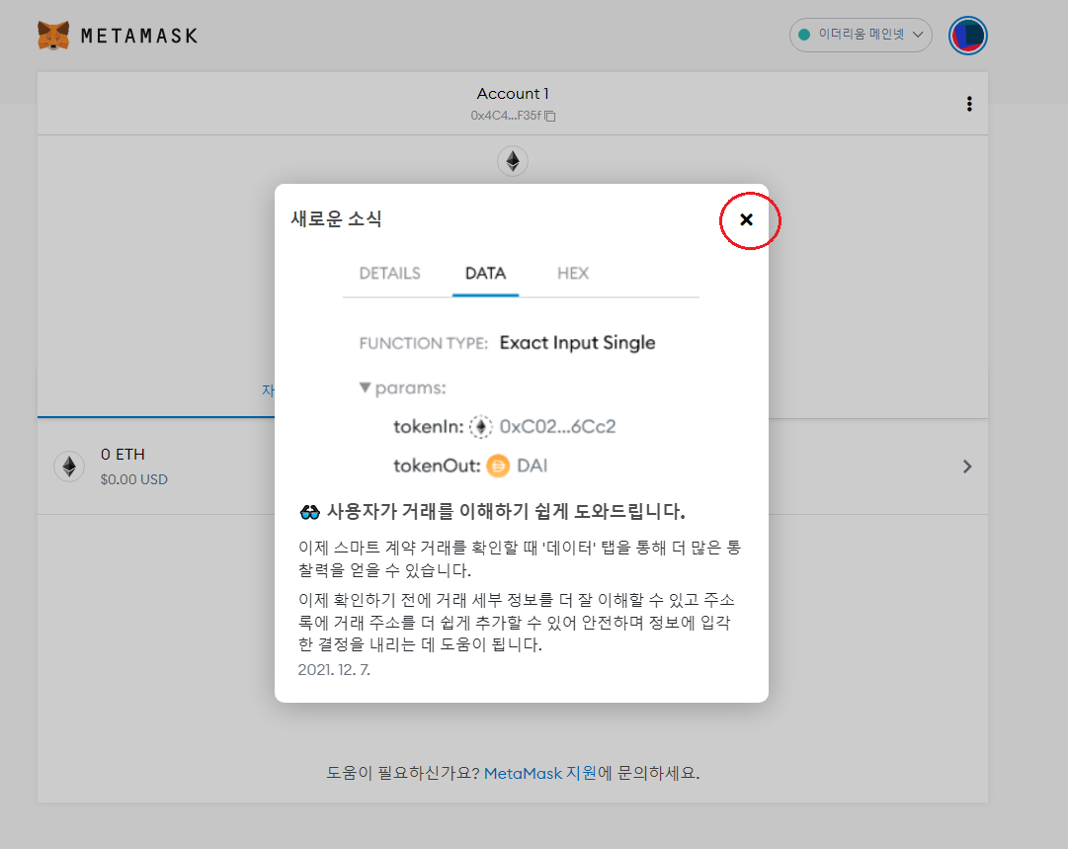Image resolution: width=1068 pixels, height=849 pixels.
Task: Copy the 0x4C4...F35f address
Action: 549,116
